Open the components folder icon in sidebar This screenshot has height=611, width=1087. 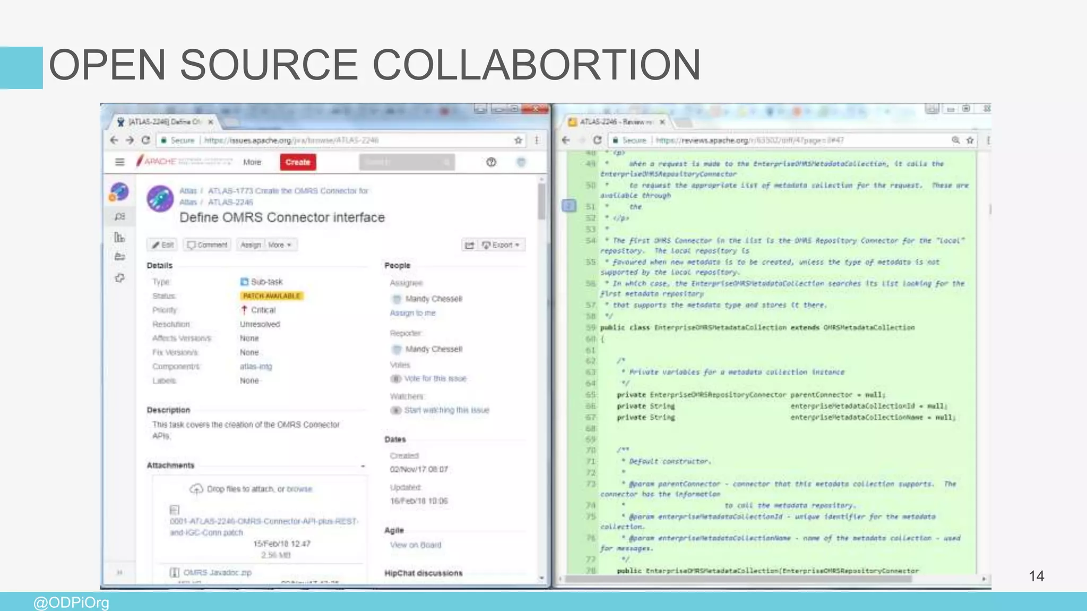pyautogui.click(x=120, y=257)
